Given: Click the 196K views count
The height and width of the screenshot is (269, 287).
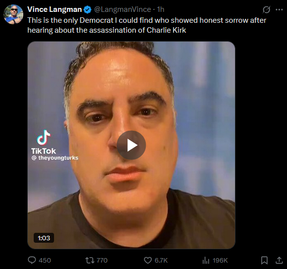Looking at the screenshot, I should point(220,260).
